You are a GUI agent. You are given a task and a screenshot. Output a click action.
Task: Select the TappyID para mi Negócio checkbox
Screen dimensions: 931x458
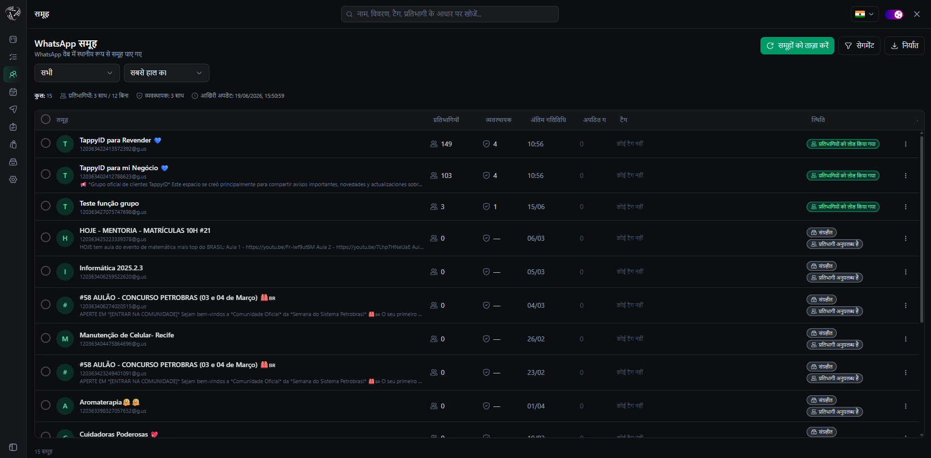click(46, 174)
